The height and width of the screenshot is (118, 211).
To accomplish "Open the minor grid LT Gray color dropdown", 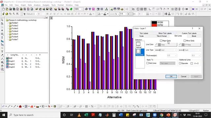I will click(190, 45).
